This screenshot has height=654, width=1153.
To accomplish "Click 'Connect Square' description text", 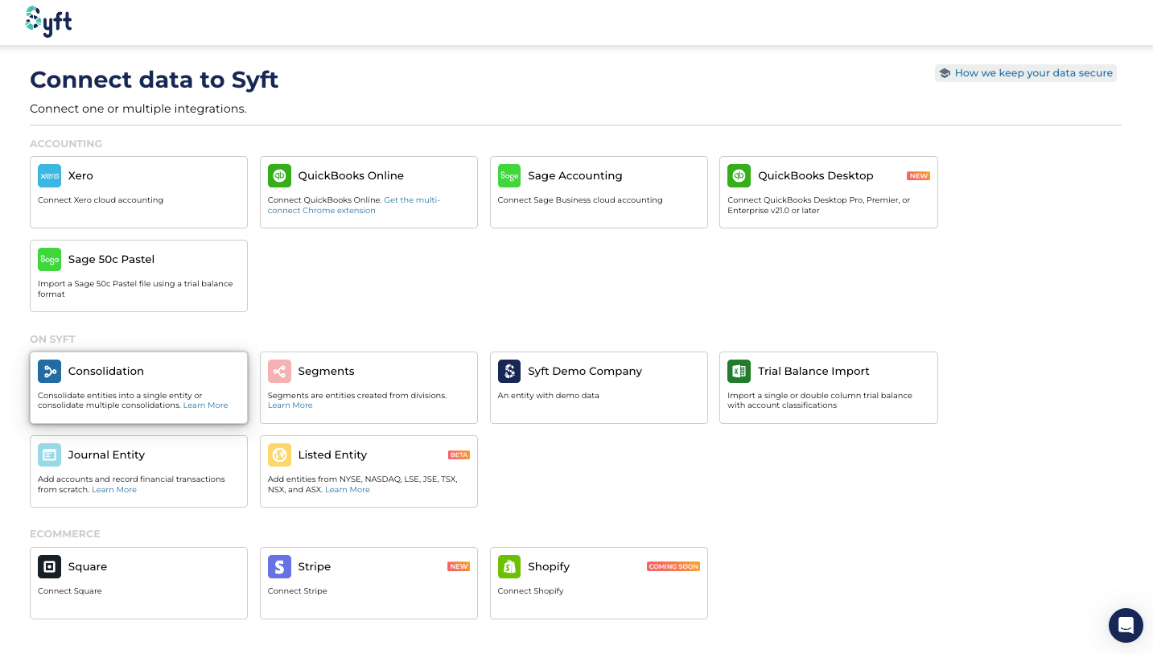I will coord(70,591).
